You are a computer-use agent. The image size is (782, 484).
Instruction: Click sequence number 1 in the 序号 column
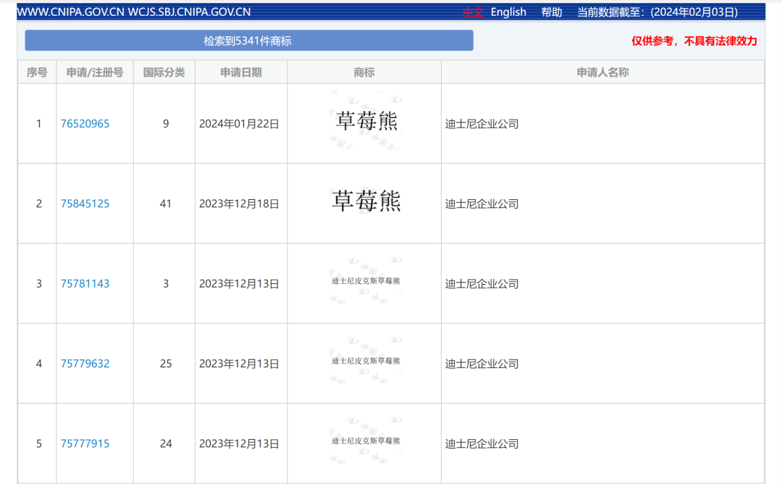point(39,124)
